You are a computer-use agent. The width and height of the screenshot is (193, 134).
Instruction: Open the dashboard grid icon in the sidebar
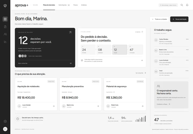click(5, 19)
